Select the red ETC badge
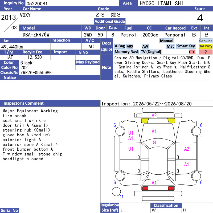 coord(192,52)
